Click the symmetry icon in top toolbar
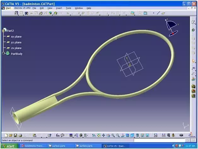The height and width of the screenshot is (149, 198). coord(26,13)
